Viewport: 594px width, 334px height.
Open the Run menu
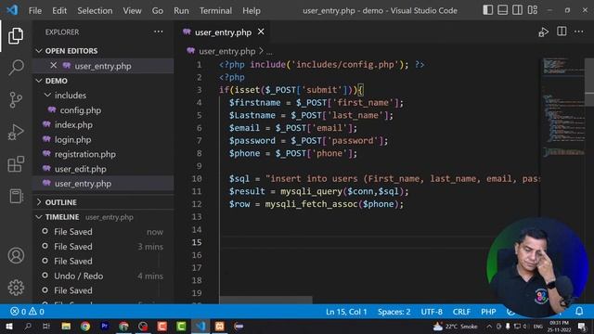tap(181, 10)
